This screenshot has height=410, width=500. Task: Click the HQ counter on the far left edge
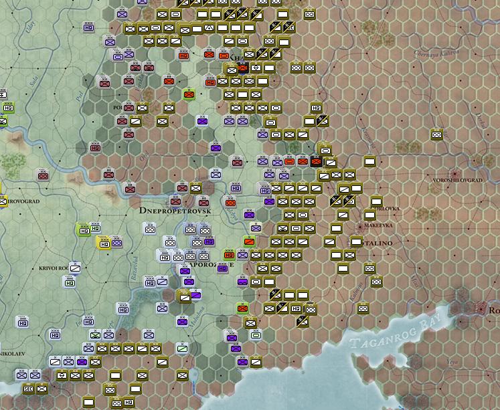[x=8, y=108]
